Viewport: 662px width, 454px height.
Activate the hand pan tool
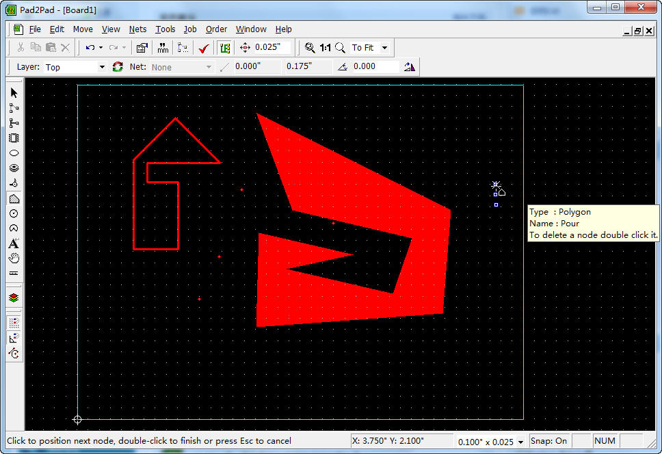click(14, 258)
